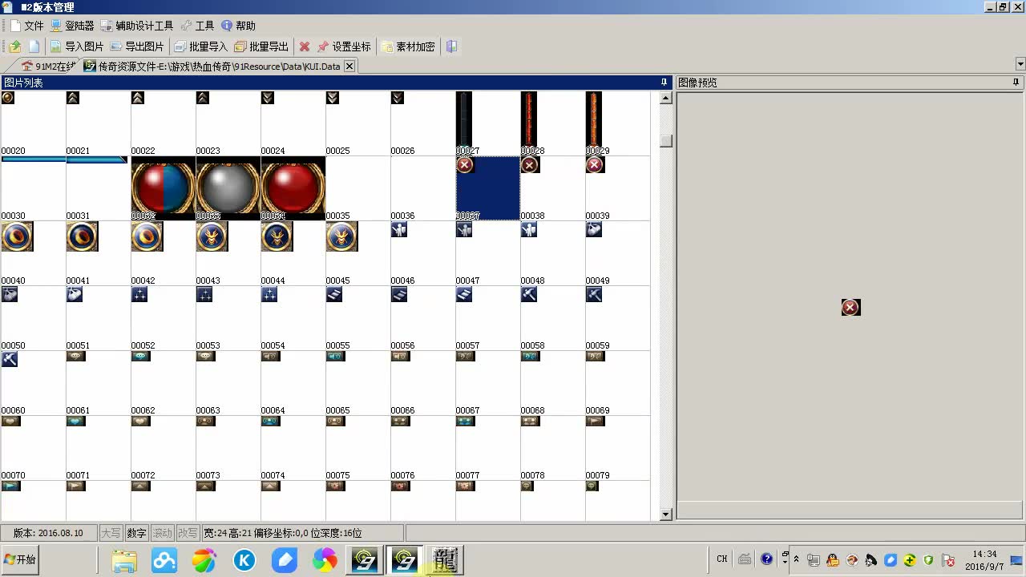Screen dimensions: 1026x577
Task: Click the open file toolbar icon with green arrow
Action: tap(15, 46)
